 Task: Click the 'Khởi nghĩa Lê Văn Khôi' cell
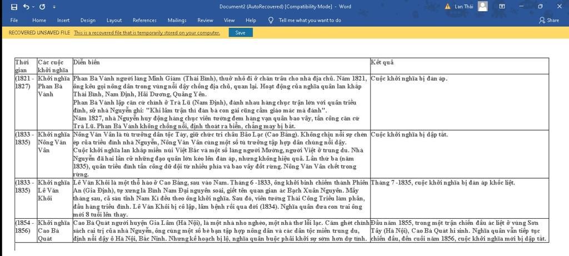[54, 198]
